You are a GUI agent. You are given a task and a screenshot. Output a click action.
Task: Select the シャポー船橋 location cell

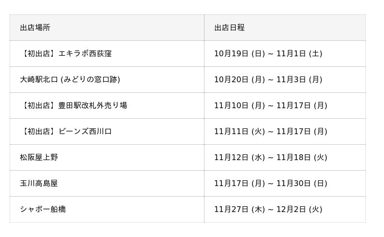point(43,210)
